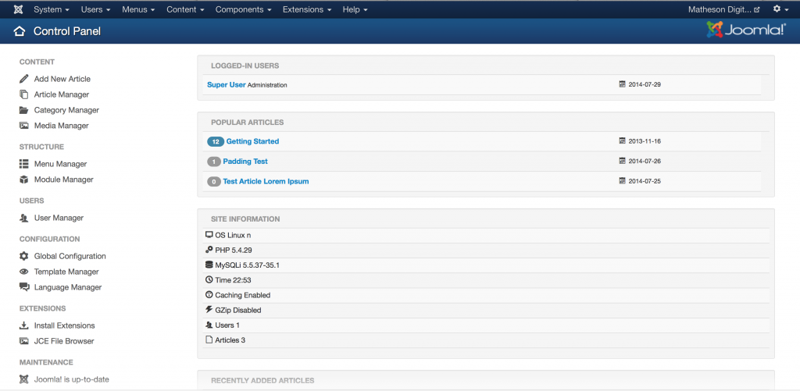
Task: Click the Joomla logo icon in top menu bar
Action: [17, 9]
